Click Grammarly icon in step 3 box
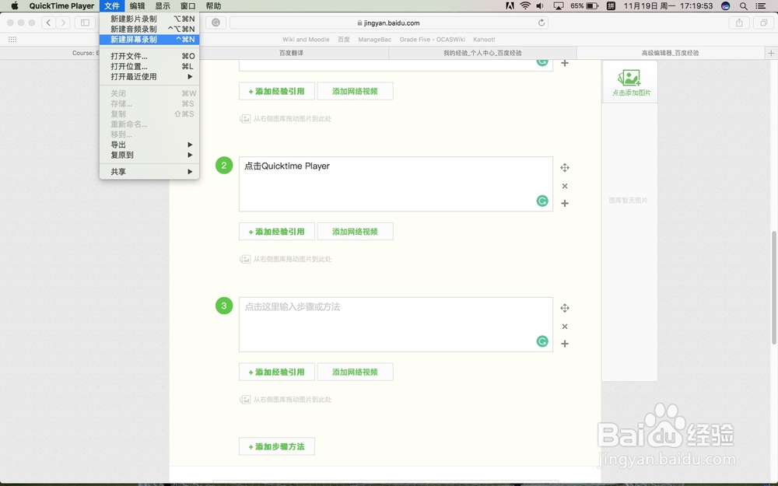This screenshot has width=778, height=486. point(542,341)
